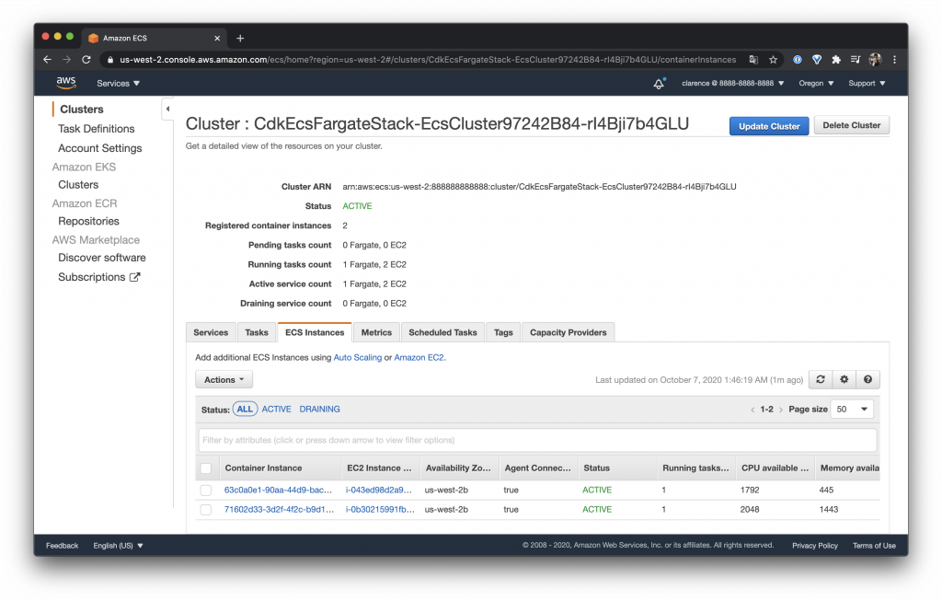
Task: Click the blue shield extension icon
Action: coord(817,60)
